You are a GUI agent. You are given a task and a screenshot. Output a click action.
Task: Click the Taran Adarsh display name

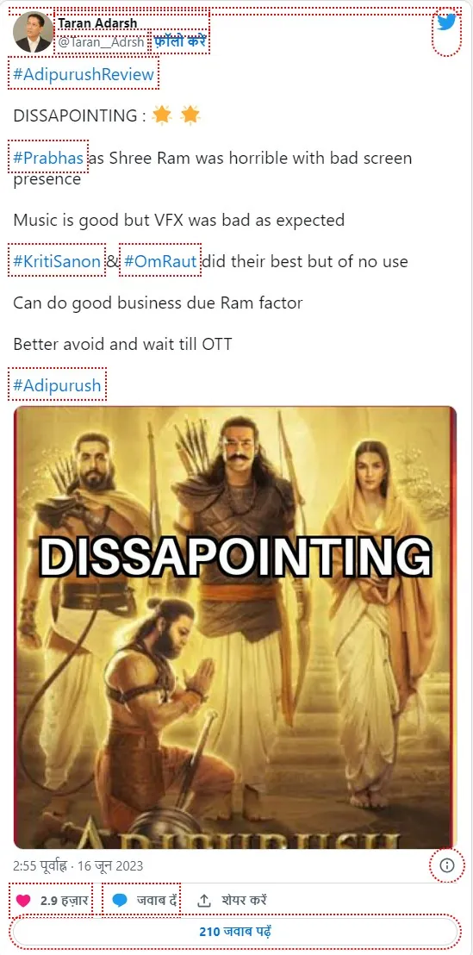coord(97,23)
